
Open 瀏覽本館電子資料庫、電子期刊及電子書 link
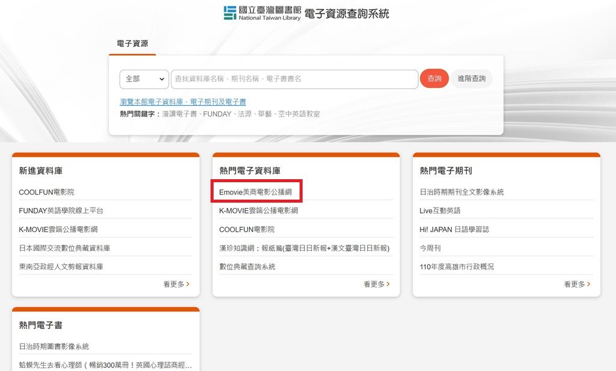click(x=183, y=102)
